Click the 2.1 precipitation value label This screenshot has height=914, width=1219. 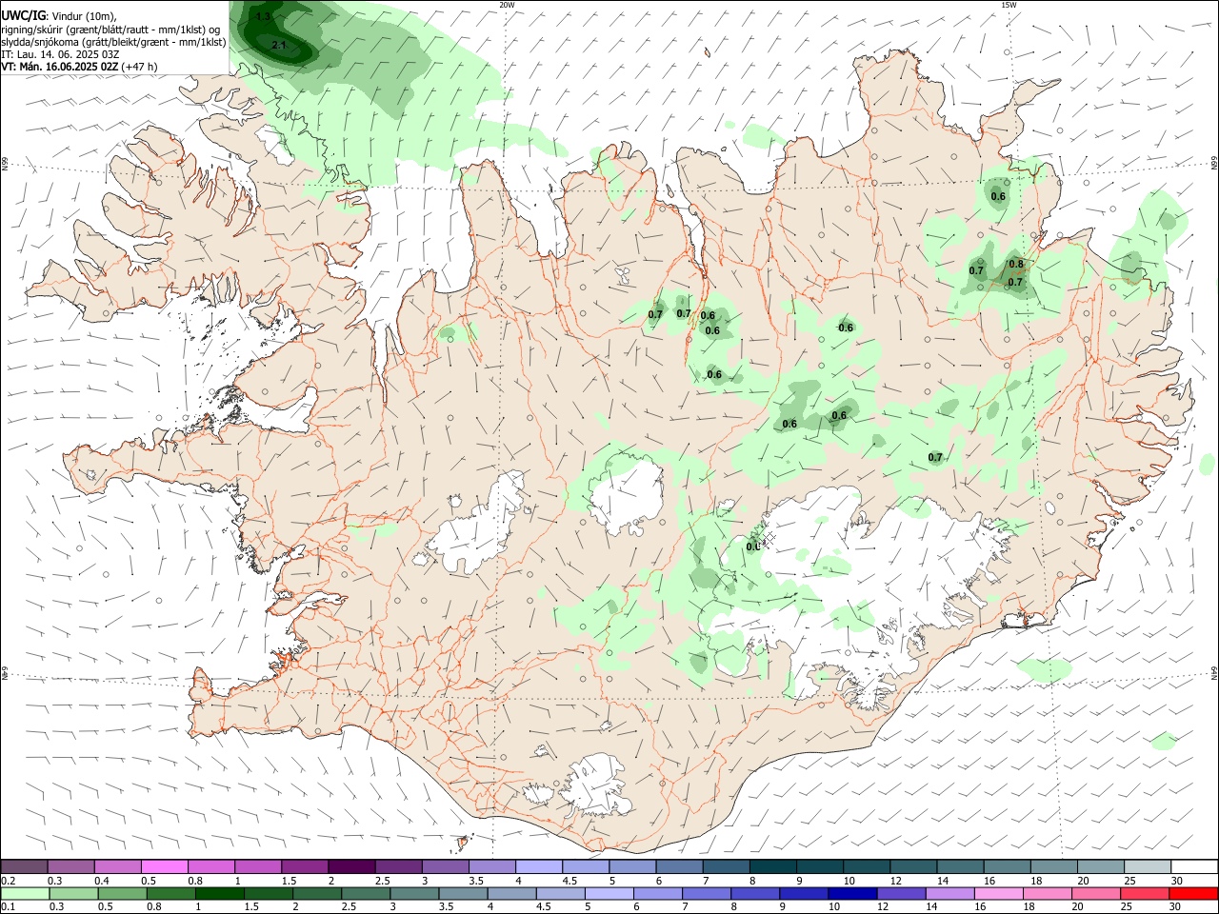pyautogui.click(x=279, y=45)
